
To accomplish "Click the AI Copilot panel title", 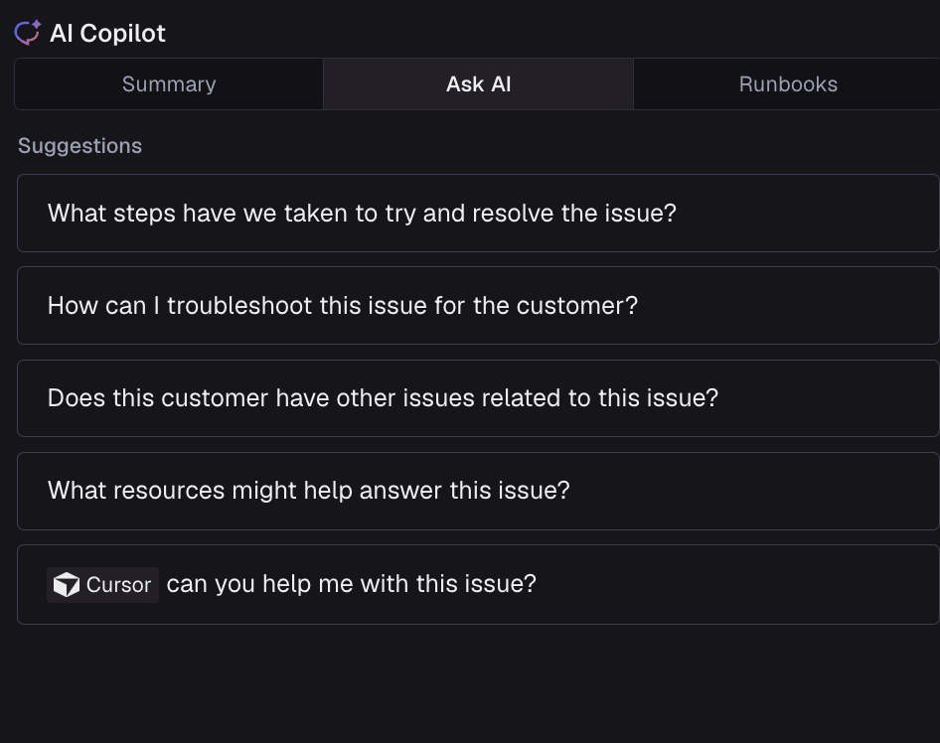I will pyautogui.click(x=107, y=33).
